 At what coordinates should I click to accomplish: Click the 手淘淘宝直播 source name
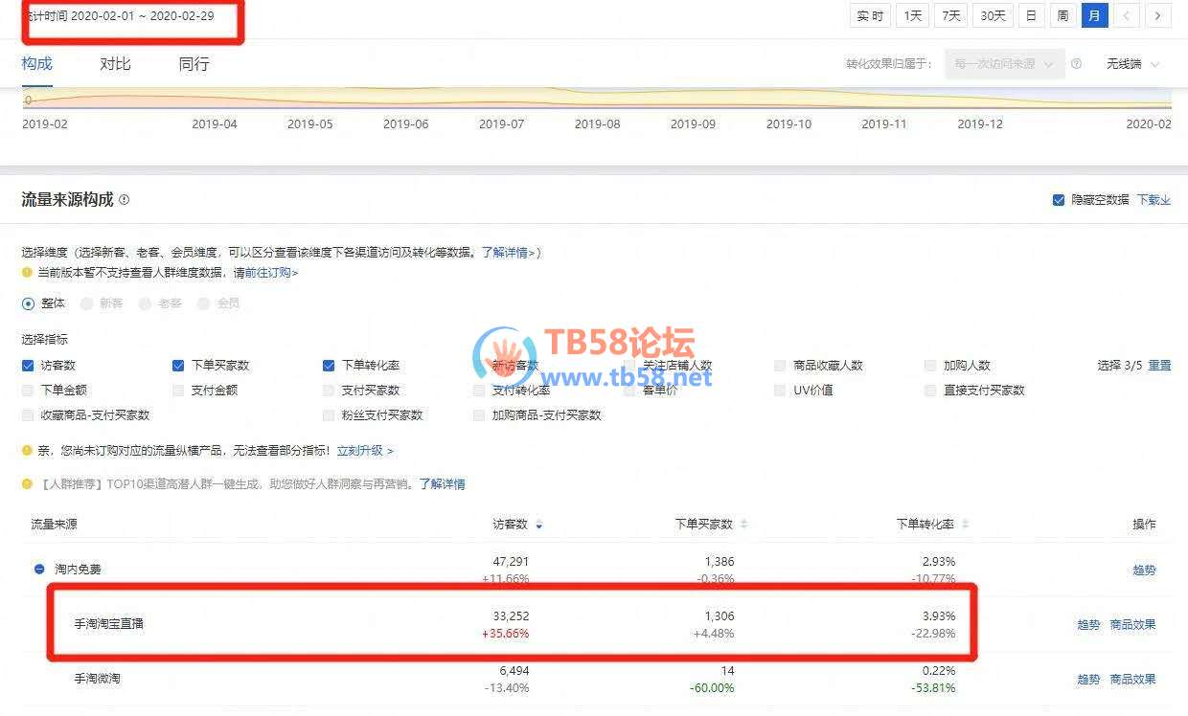point(109,624)
